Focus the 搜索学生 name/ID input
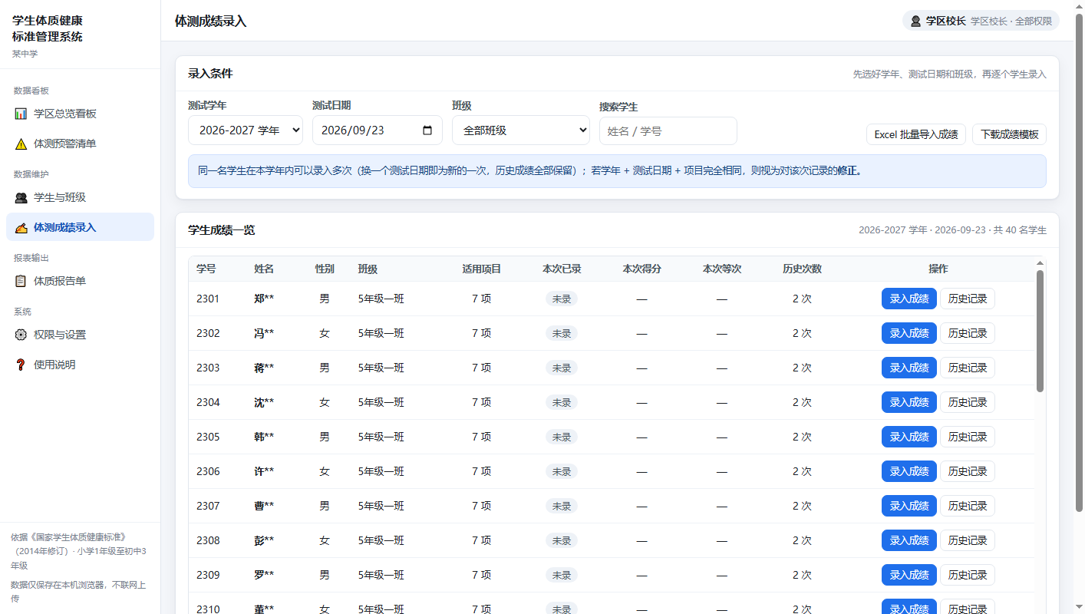 pyautogui.click(x=668, y=130)
